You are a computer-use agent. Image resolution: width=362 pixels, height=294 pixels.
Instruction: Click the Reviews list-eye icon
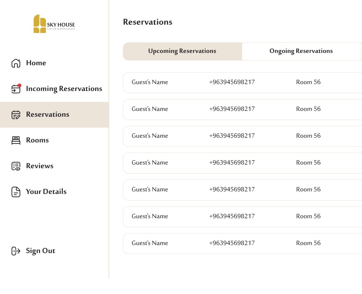click(x=16, y=166)
